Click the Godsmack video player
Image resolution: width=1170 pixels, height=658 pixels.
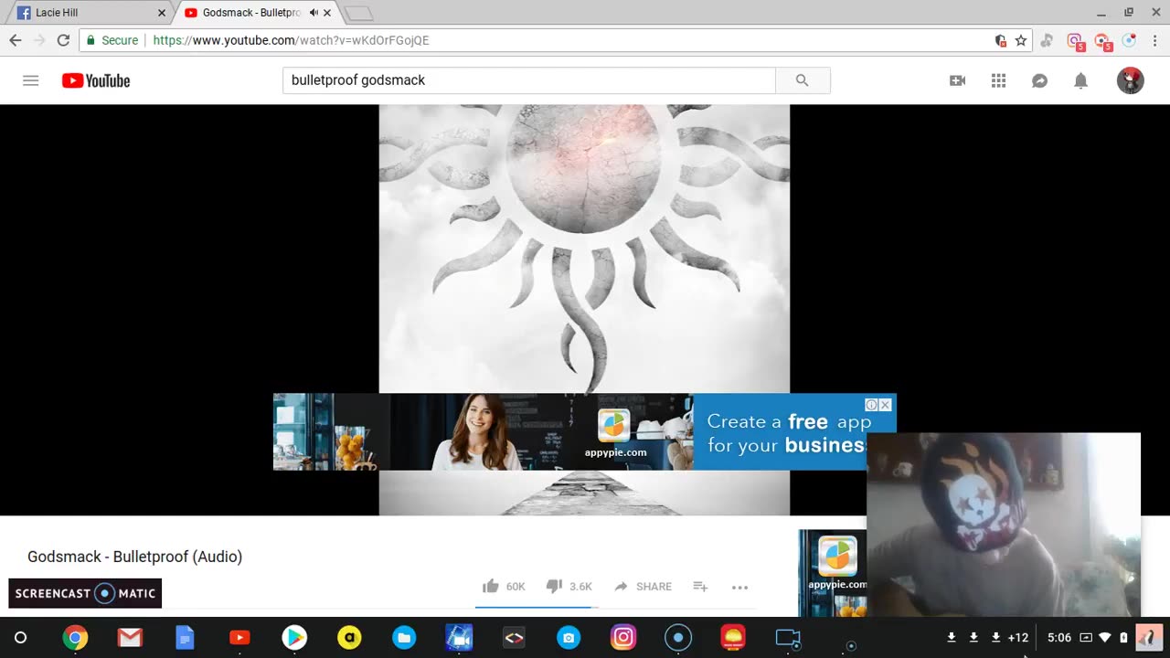point(584,310)
